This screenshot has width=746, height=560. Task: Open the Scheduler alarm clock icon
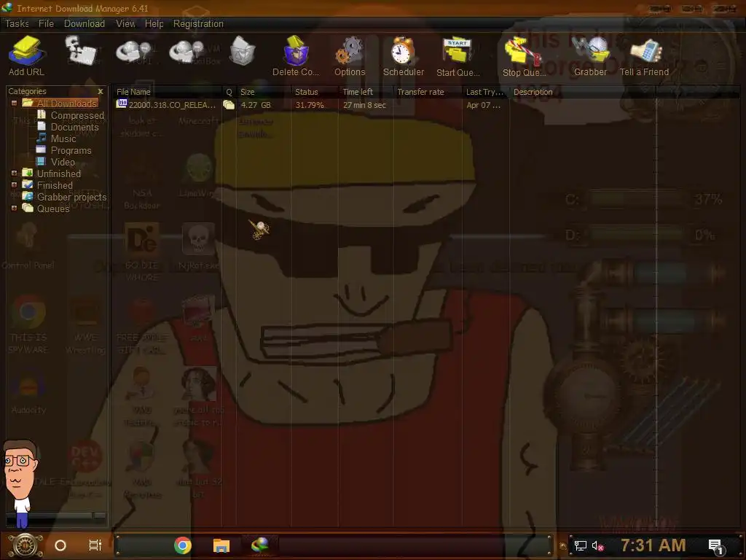[x=403, y=55]
